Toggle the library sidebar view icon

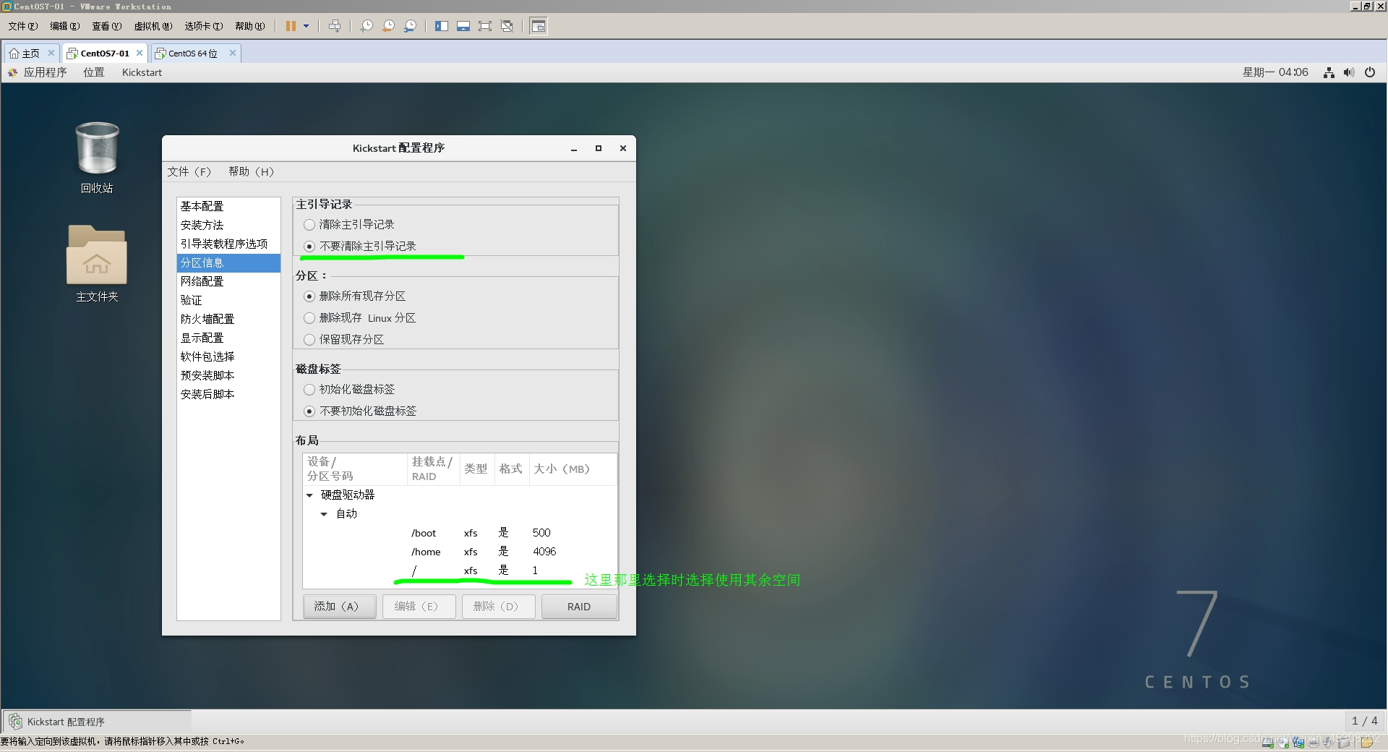[x=442, y=26]
